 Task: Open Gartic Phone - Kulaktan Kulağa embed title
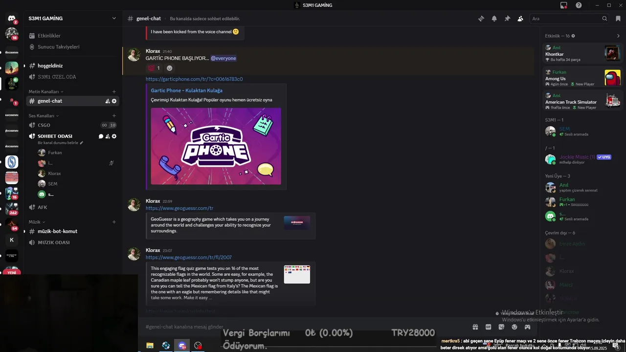pos(186,90)
